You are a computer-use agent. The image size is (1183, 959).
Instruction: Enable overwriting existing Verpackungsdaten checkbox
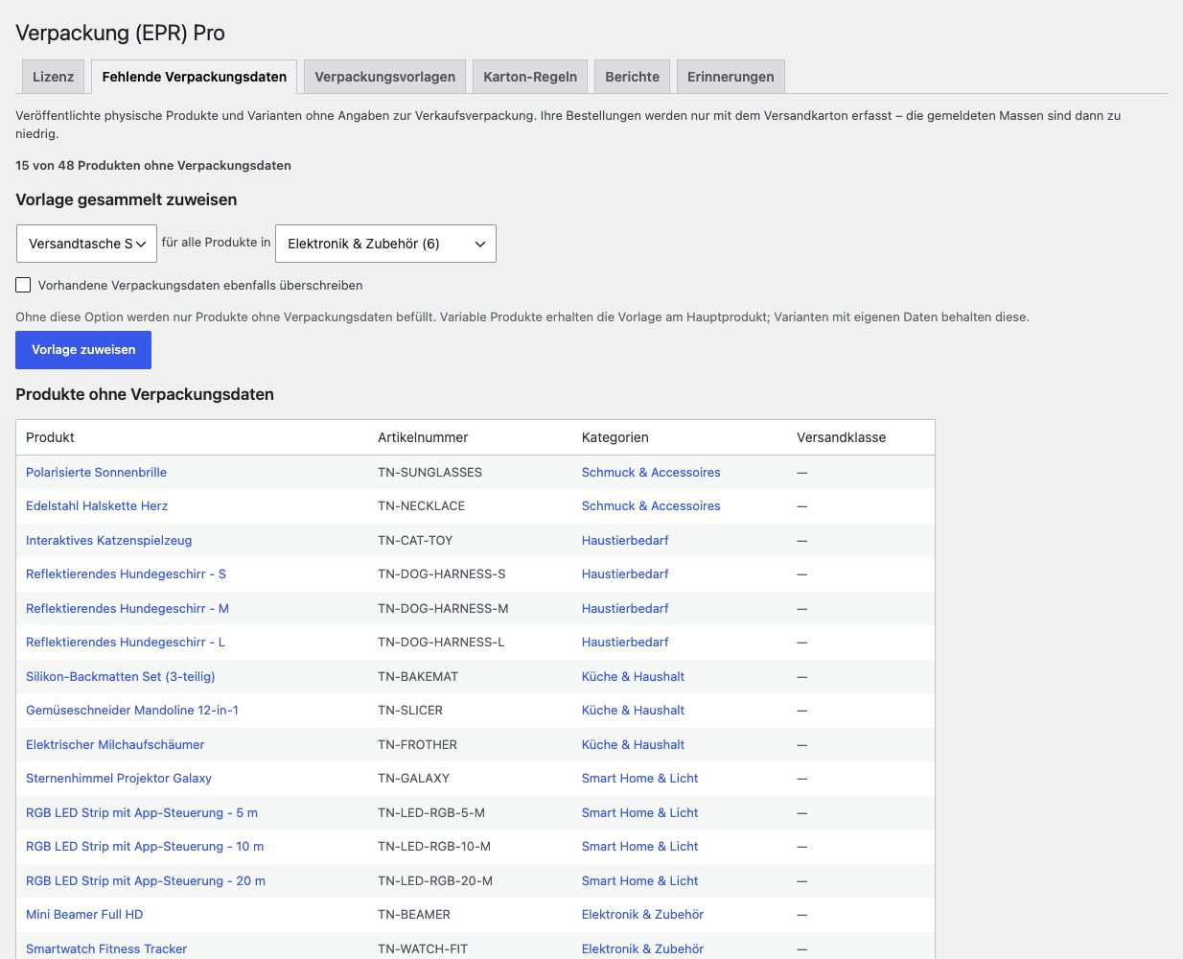point(23,285)
